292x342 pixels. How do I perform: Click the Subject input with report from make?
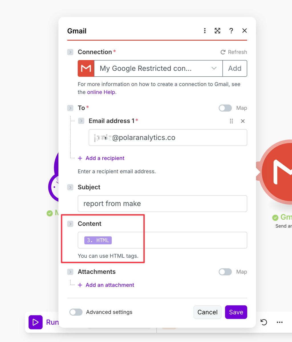tap(163, 204)
